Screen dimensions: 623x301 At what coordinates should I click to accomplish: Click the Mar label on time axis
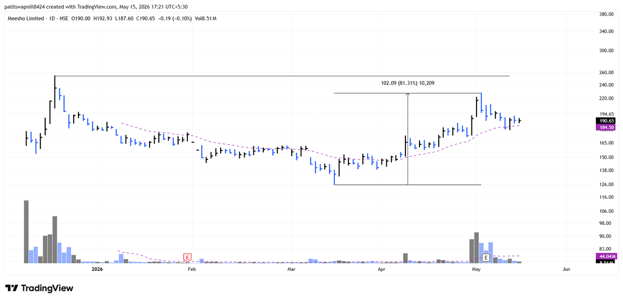(291, 269)
